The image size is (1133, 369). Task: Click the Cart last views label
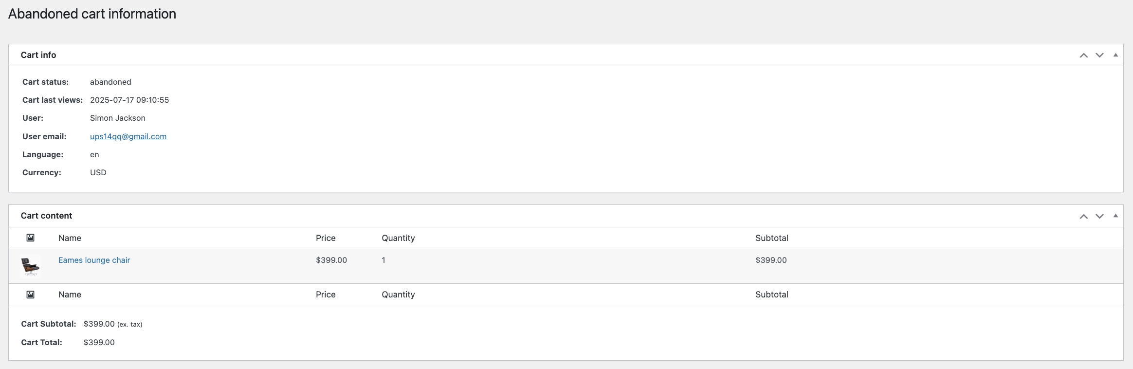(x=53, y=100)
